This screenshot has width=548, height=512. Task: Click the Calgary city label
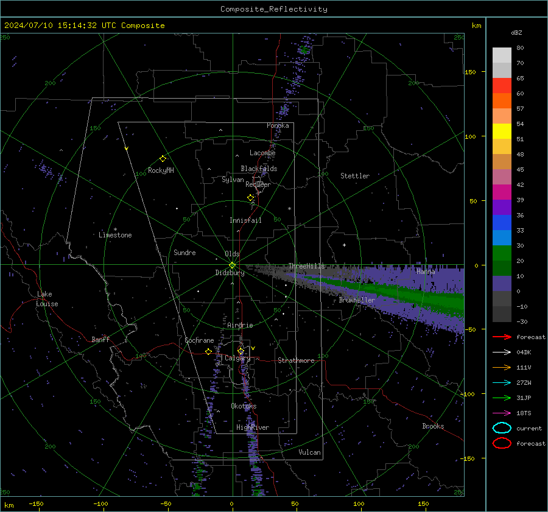(x=237, y=358)
